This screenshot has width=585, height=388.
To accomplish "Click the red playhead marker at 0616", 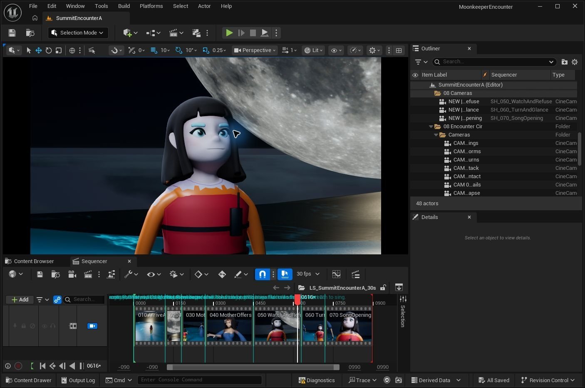I will click(x=297, y=299).
